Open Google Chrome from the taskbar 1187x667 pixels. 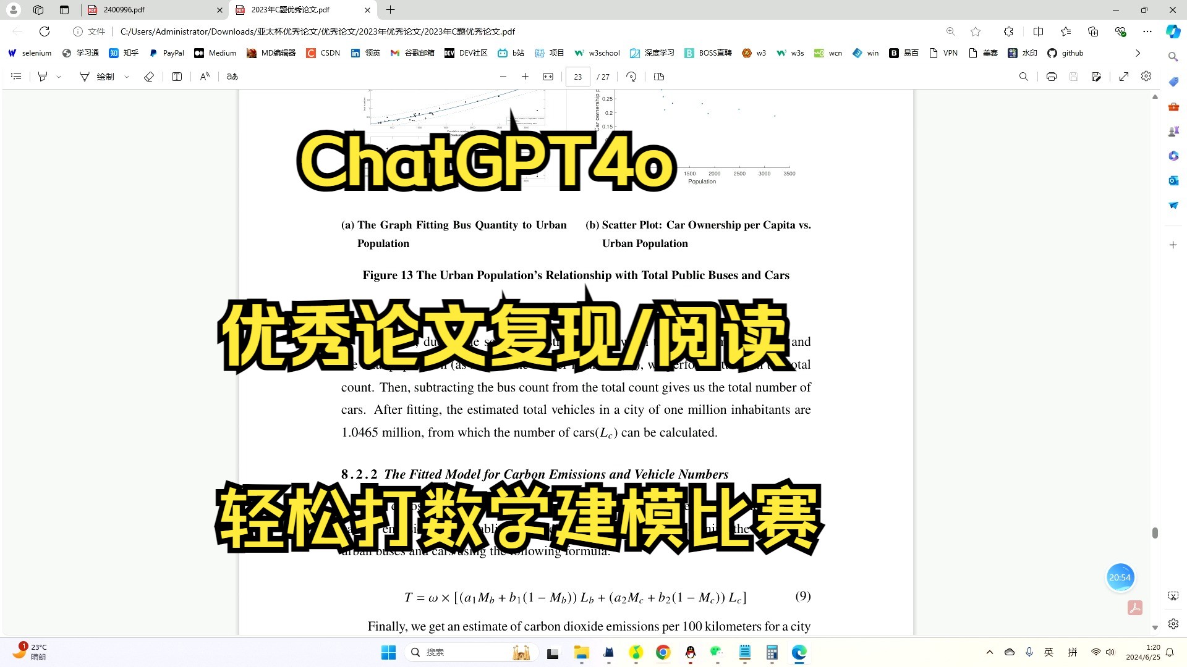coord(663,652)
